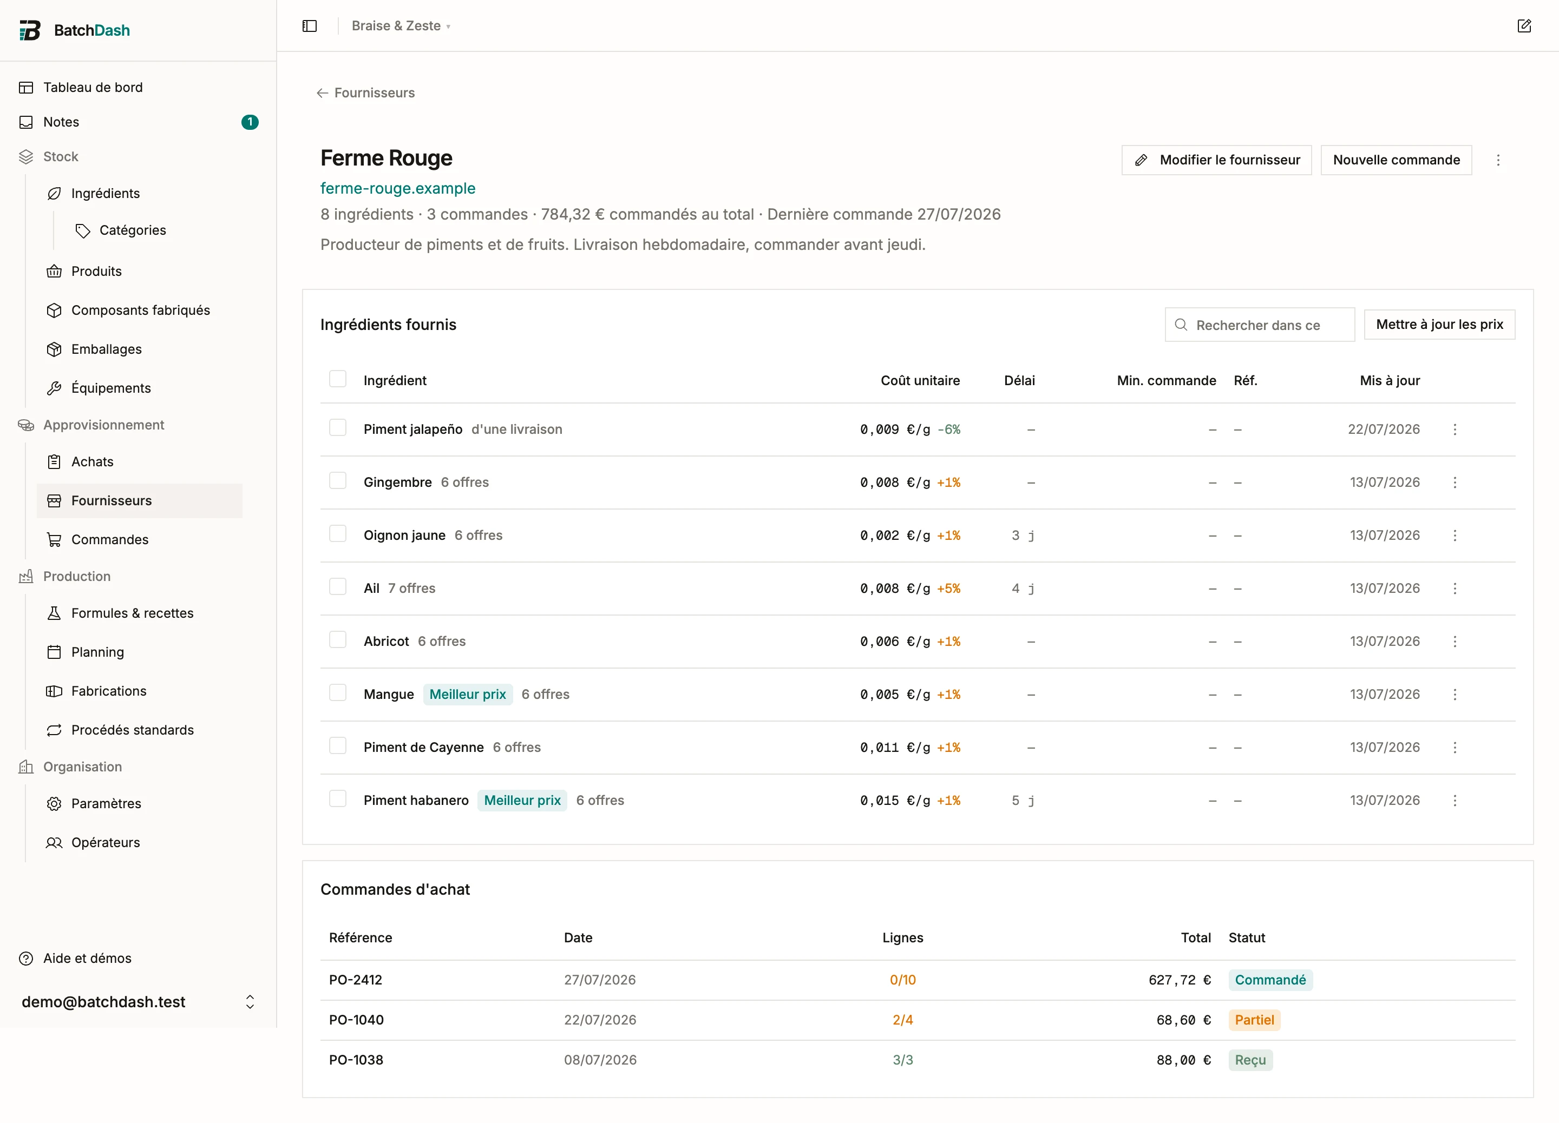Click the Emballages package icon

[x=54, y=349]
